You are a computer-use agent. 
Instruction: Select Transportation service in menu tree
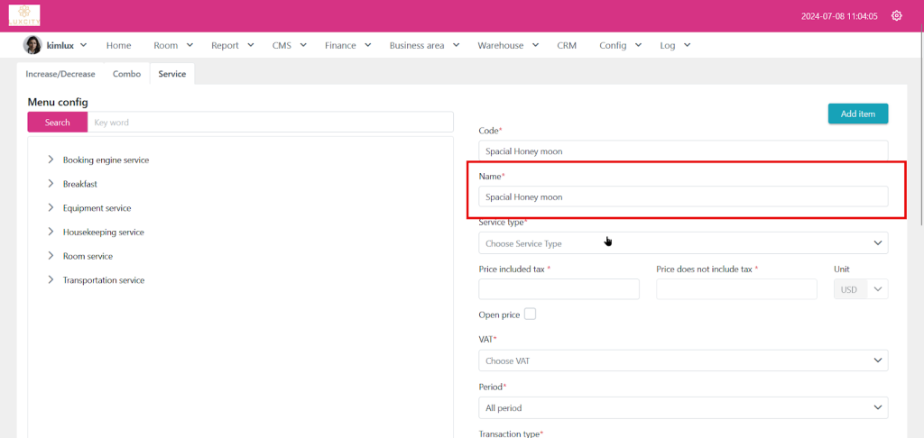pos(103,280)
